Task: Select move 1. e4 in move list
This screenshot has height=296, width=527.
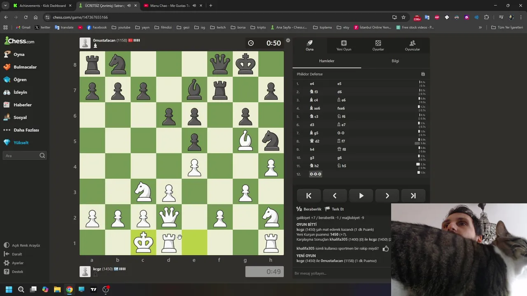Action: [x=312, y=83]
